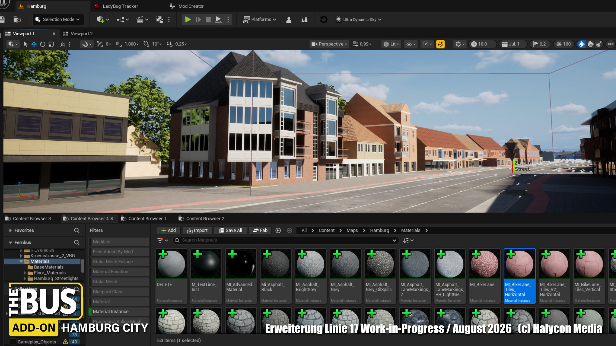
Task: Click the Add button in content browser
Action: (168, 230)
